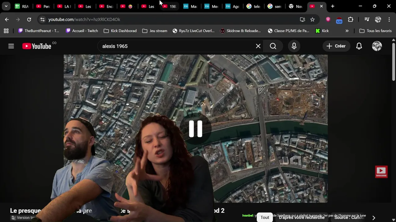Open the Kick bookmark
Image resolution: width=396 pixels, height=222 pixels.
(322, 31)
